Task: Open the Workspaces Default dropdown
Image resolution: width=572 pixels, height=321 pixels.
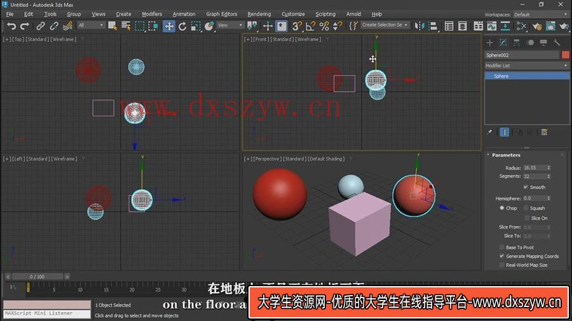Action: (541, 15)
